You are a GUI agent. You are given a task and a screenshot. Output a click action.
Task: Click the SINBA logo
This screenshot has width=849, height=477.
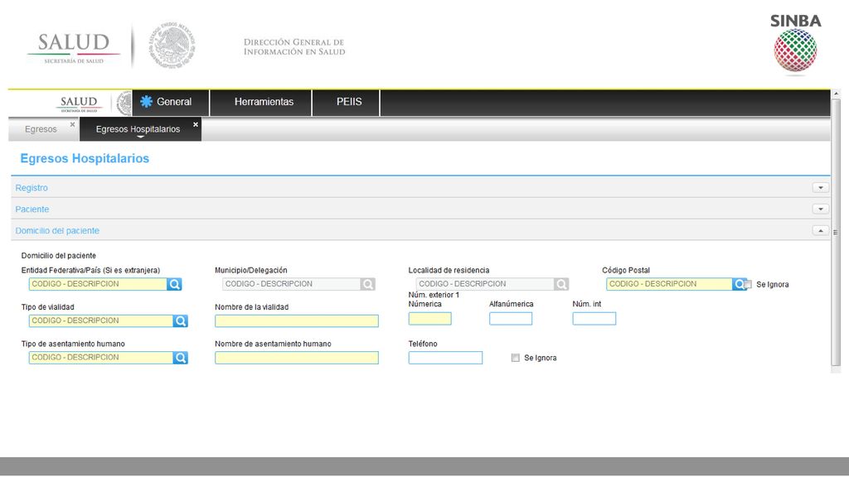(x=795, y=44)
